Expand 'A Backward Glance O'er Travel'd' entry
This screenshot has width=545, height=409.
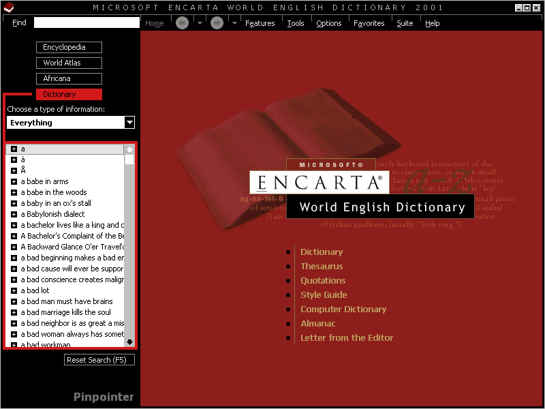[x=14, y=247]
